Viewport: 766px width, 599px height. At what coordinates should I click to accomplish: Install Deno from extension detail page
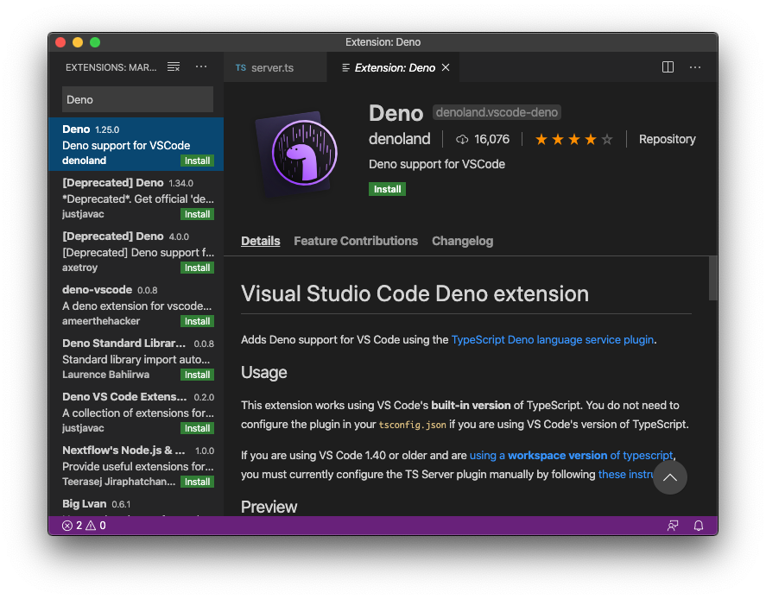point(387,189)
